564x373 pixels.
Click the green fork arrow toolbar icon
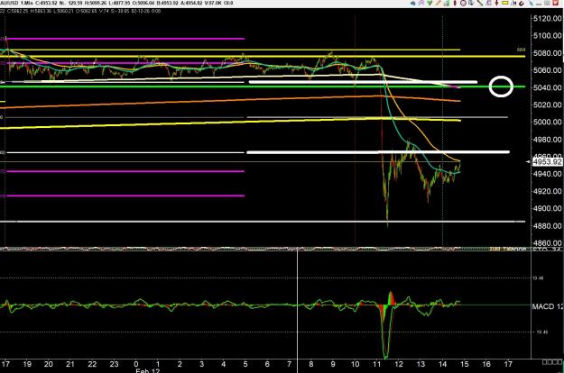tap(430, 3)
